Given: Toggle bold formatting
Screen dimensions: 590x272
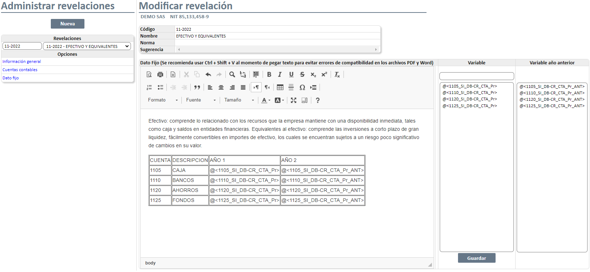Looking at the screenshot, I should point(269,74).
